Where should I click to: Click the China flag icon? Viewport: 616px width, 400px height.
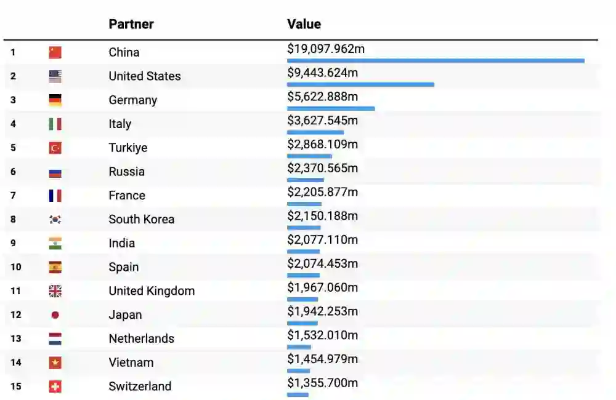pyautogui.click(x=55, y=52)
